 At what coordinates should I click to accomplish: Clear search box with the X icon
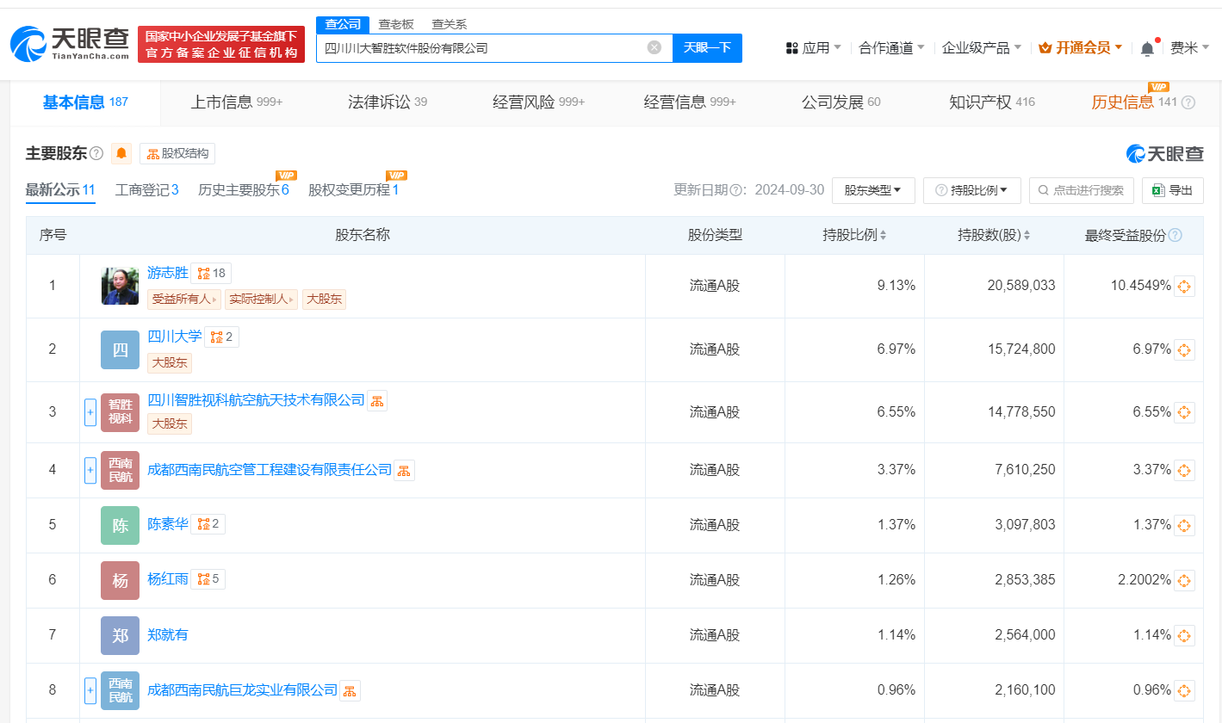click(654, 47)
